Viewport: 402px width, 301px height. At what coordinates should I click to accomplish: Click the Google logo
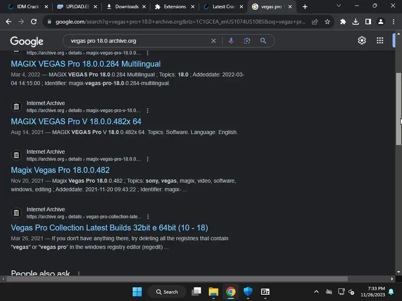click(x=27, y=41)
